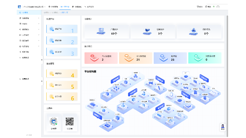Click the icon on orange card 5
Viewport: 246px width, 138px height.
(51, 85)
